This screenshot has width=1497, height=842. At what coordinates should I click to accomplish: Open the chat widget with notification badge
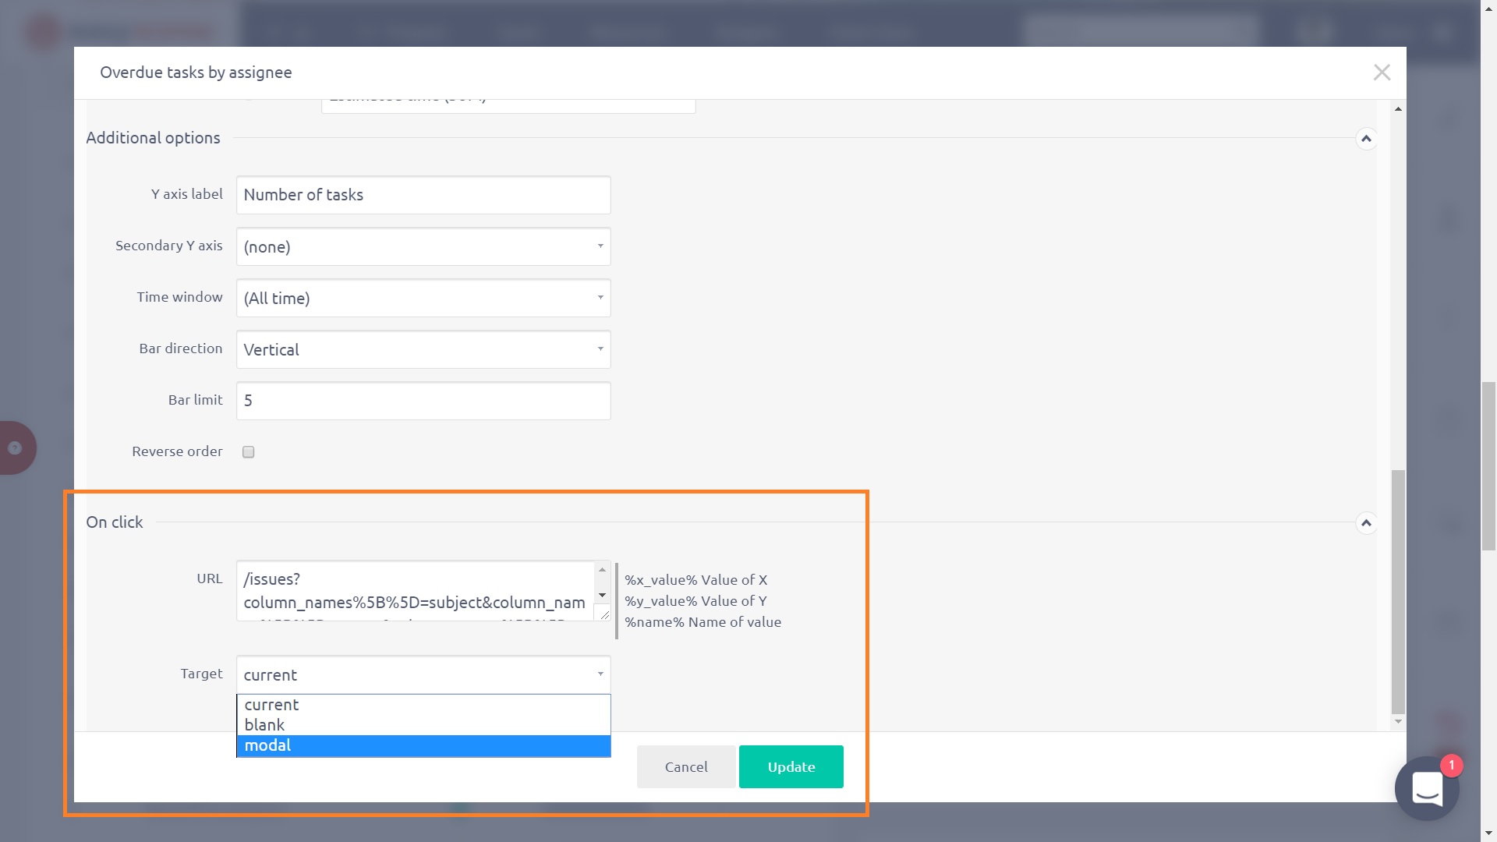[1427, 788]
